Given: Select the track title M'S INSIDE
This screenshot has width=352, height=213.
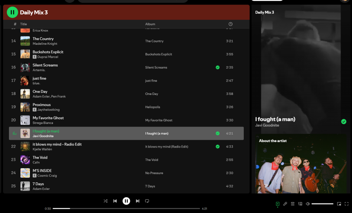Looking at the screenshot, I should coord(42,171).
